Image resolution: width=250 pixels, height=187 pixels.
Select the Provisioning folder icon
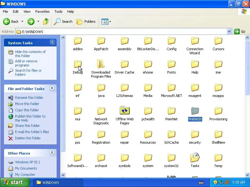click(x=218, y=111)
